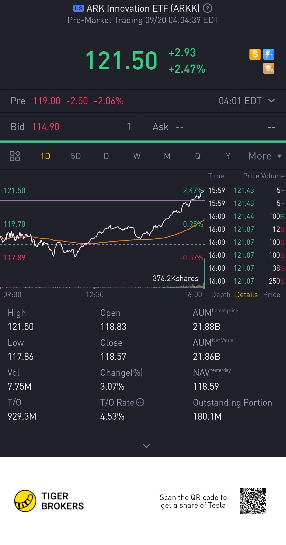This screenshot has height=545, width=286.
Task: Switch to the D daily chart tab
Action: (x=106, y=156)
